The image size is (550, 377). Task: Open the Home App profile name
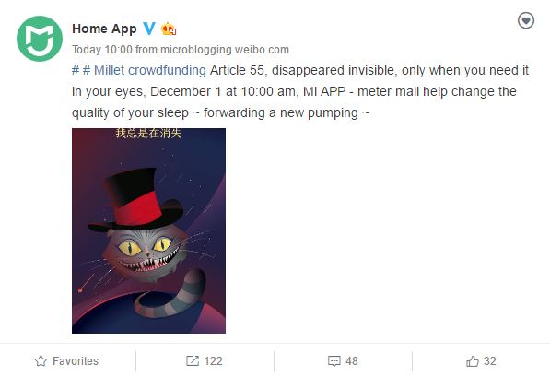104,29
